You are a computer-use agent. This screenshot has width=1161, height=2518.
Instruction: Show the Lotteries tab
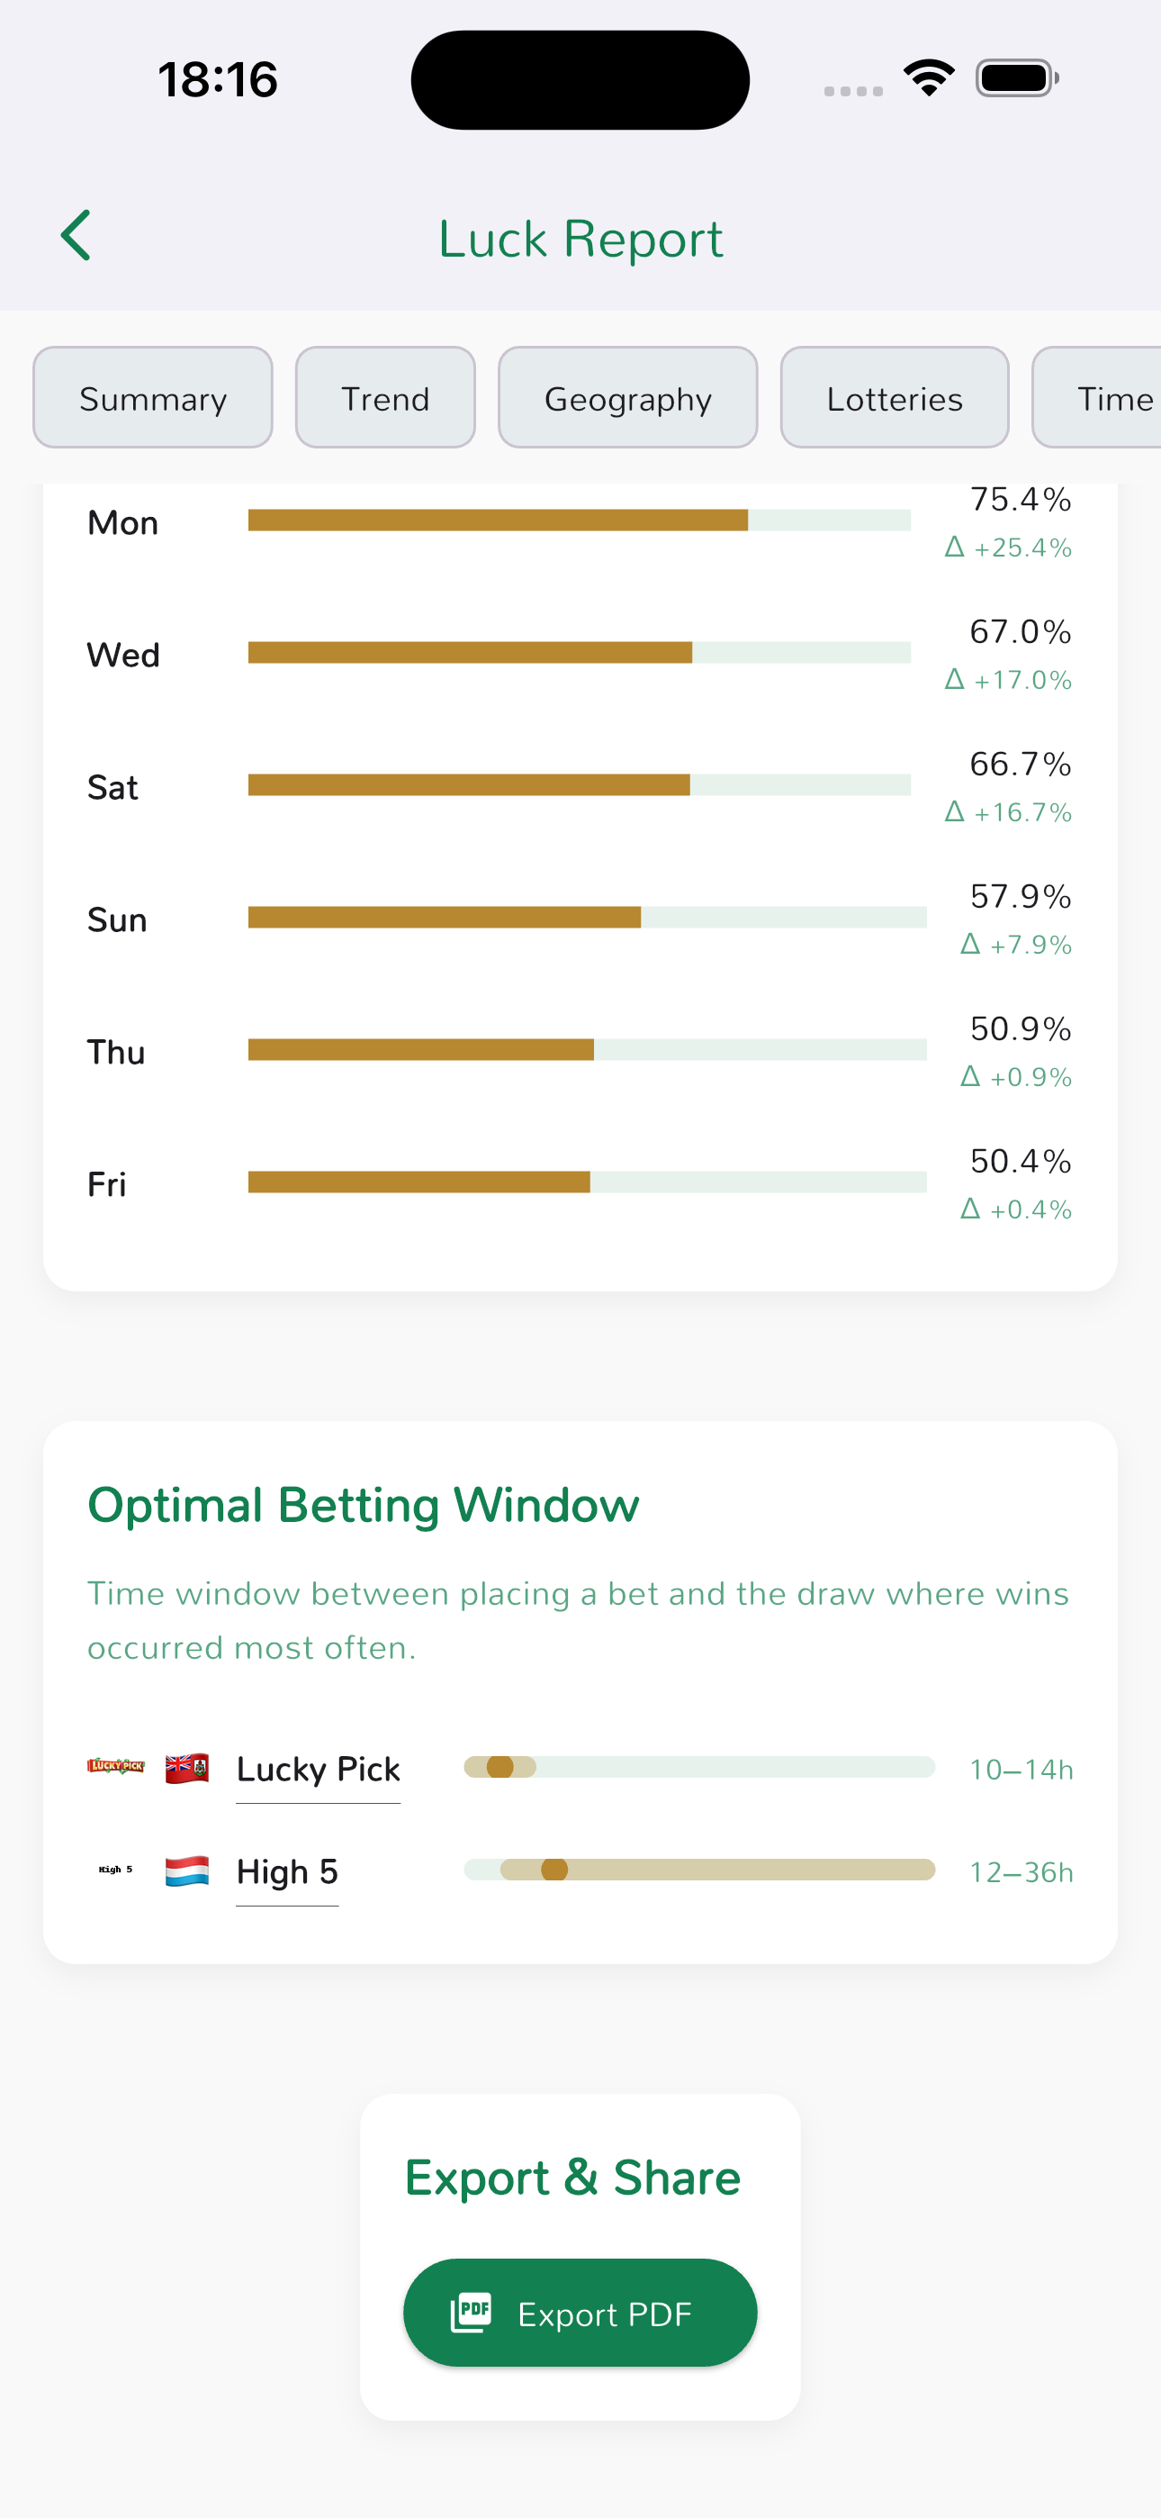[x=895, y=398]
